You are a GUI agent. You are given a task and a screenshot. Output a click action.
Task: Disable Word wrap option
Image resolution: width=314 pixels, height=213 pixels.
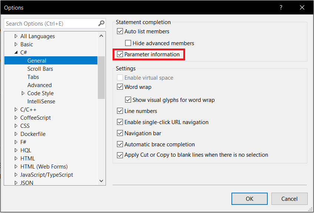[x=120, y=87]
